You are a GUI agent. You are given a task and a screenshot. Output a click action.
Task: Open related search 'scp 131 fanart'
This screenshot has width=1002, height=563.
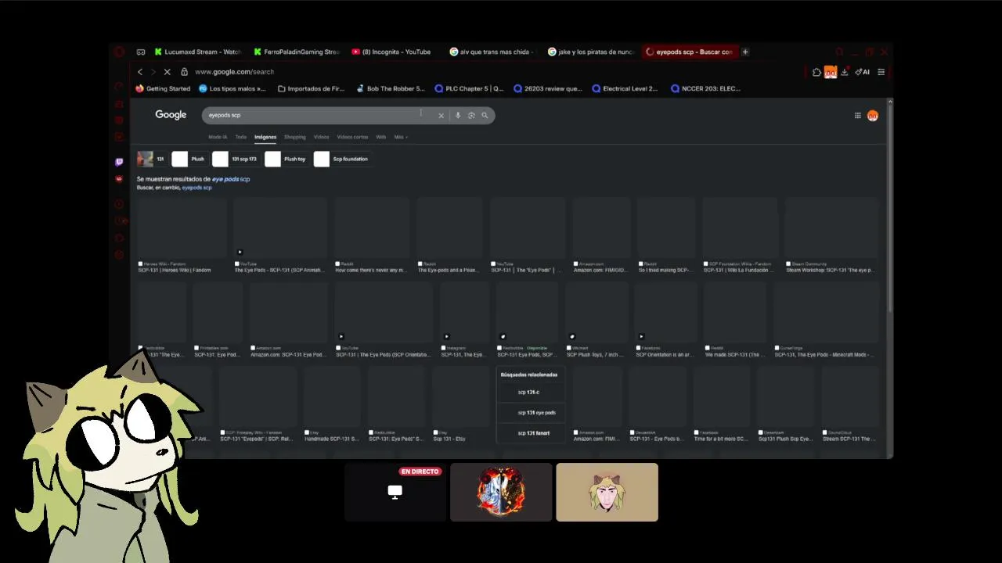[529, 433]
